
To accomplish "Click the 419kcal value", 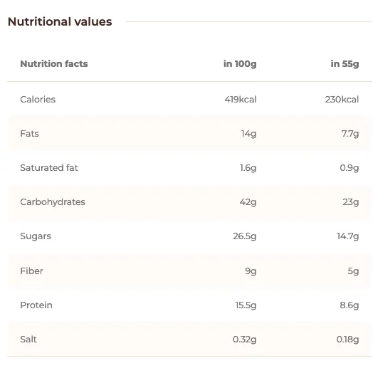I will point(241,100).
